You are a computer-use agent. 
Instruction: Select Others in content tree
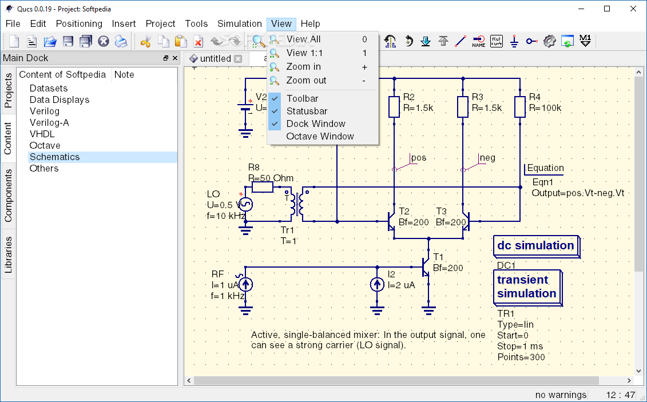[x=43, y=168]
